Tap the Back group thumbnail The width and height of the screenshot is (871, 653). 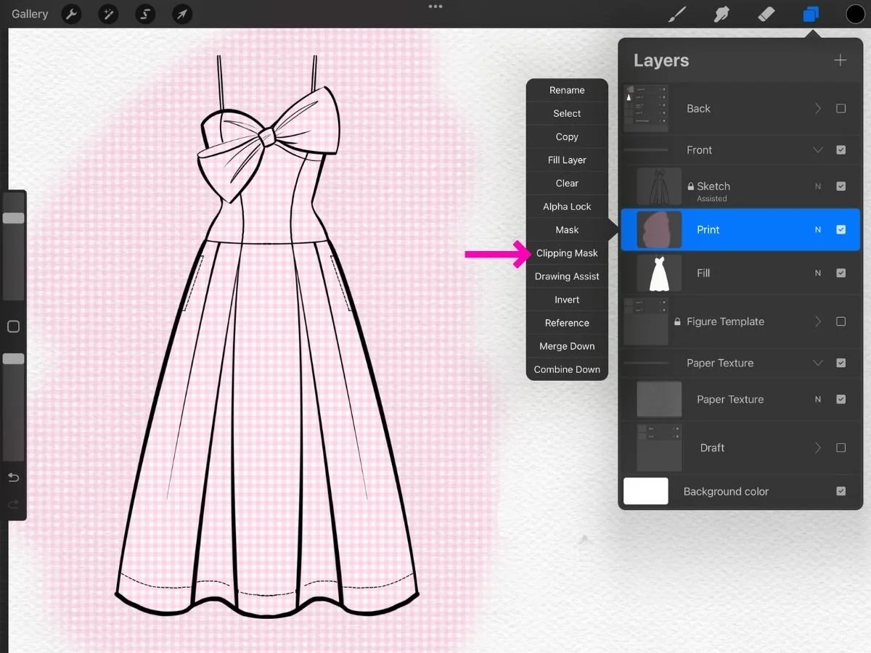[x=646, y=109]
